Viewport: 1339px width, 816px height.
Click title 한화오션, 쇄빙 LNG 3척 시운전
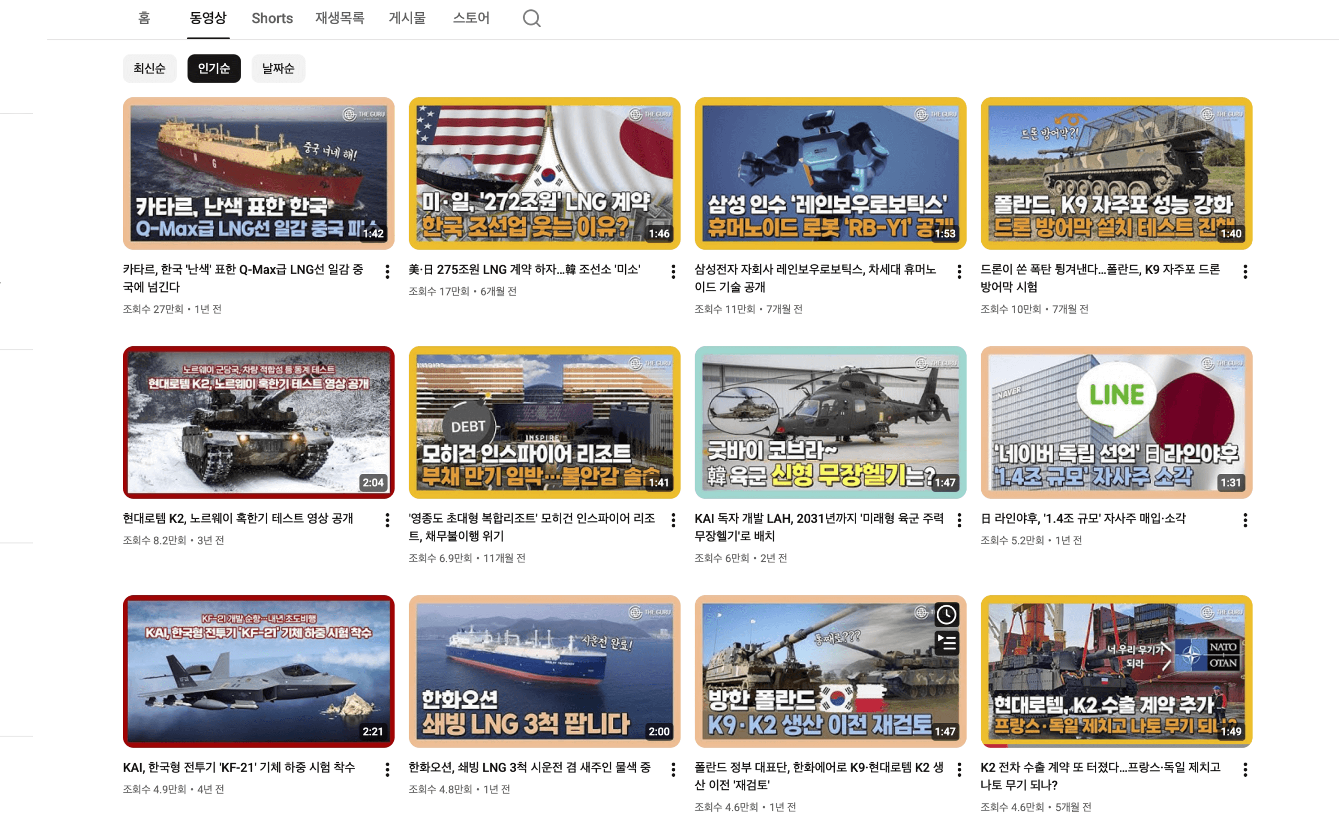pos(530,767)
